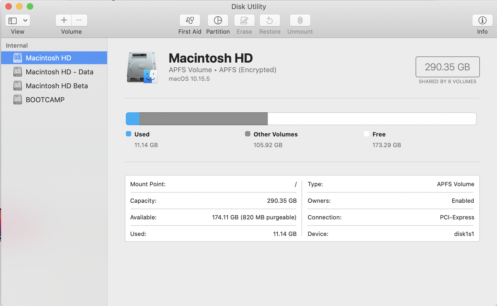Click the Owners Enabled value
The width and height of the screenshot is (497, 306).
(x=463, y=201)
